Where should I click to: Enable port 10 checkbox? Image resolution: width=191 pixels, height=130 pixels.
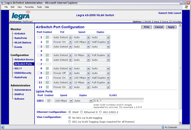[x=47, y=78]
